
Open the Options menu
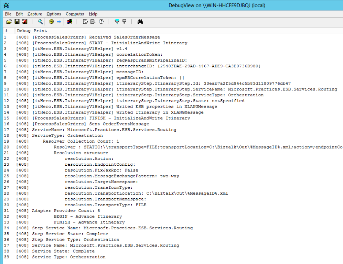click(54, 14)
